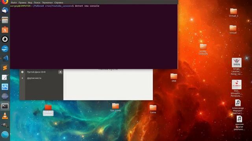The width and height of the screenshot is (252, 141).
Task: Open GIMP from the dock
Action: (x=5, y=125)
